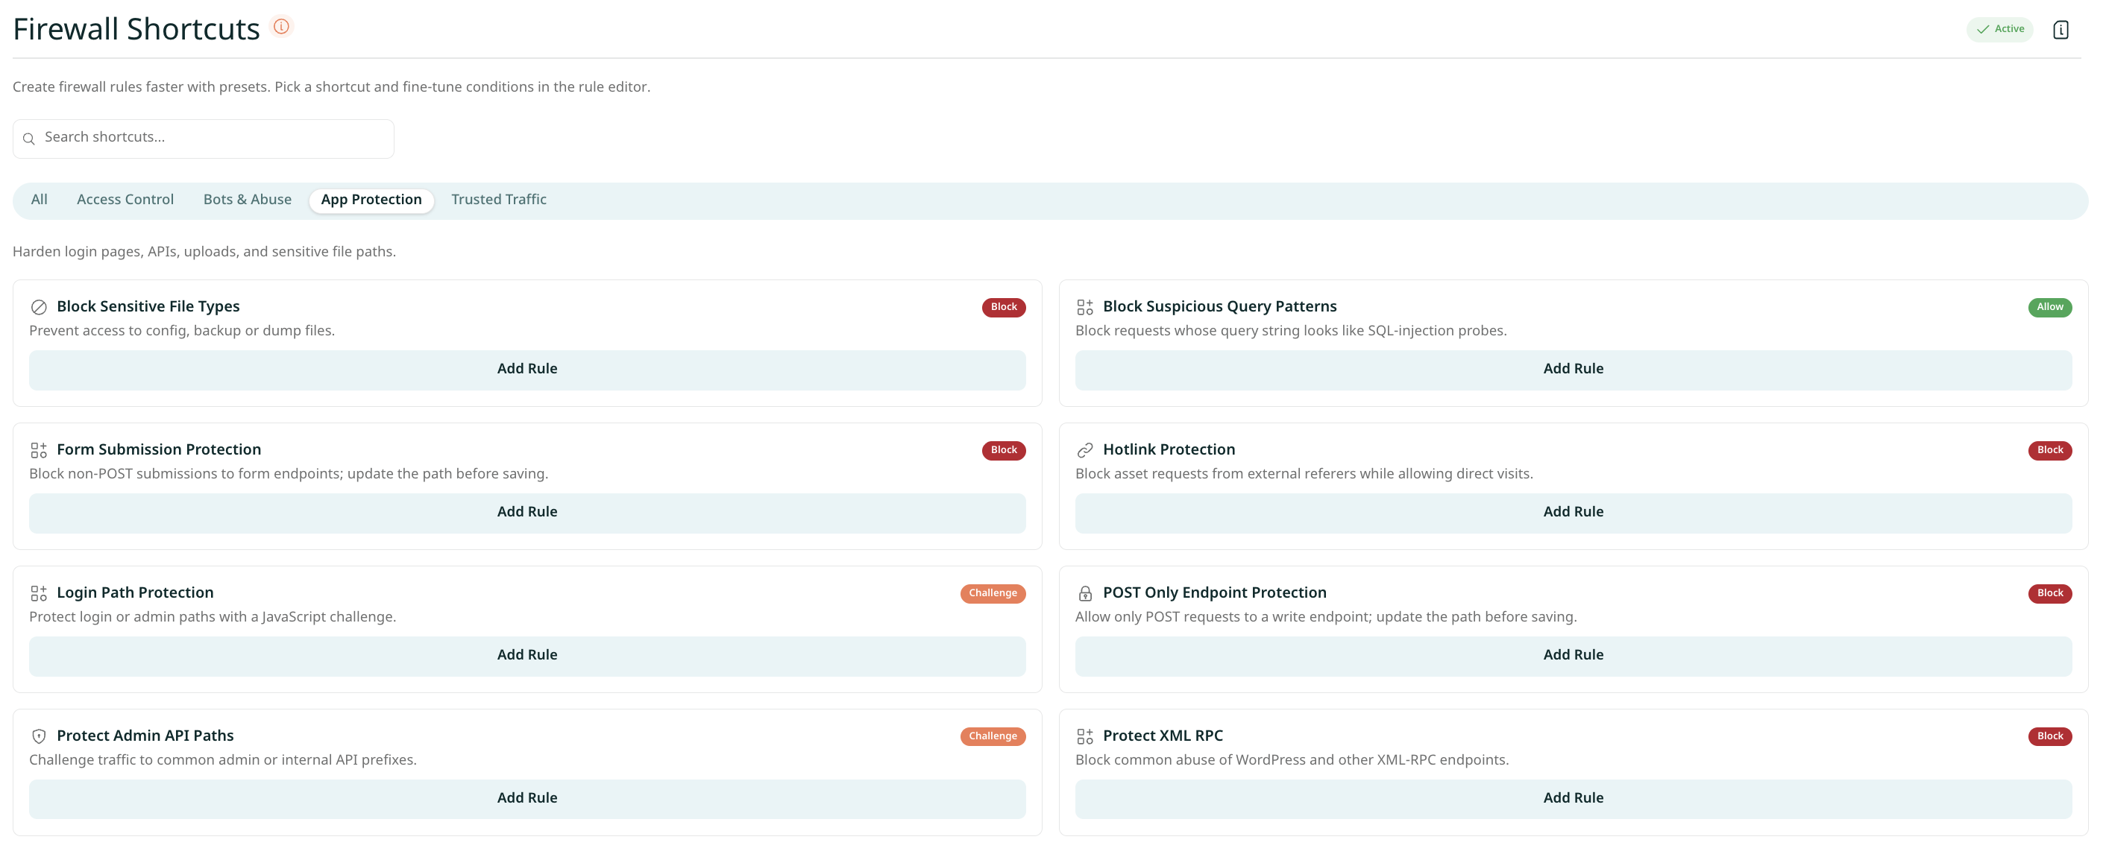
Task: Open the documentation icon at top right
Action: [x=2060, y=29]
